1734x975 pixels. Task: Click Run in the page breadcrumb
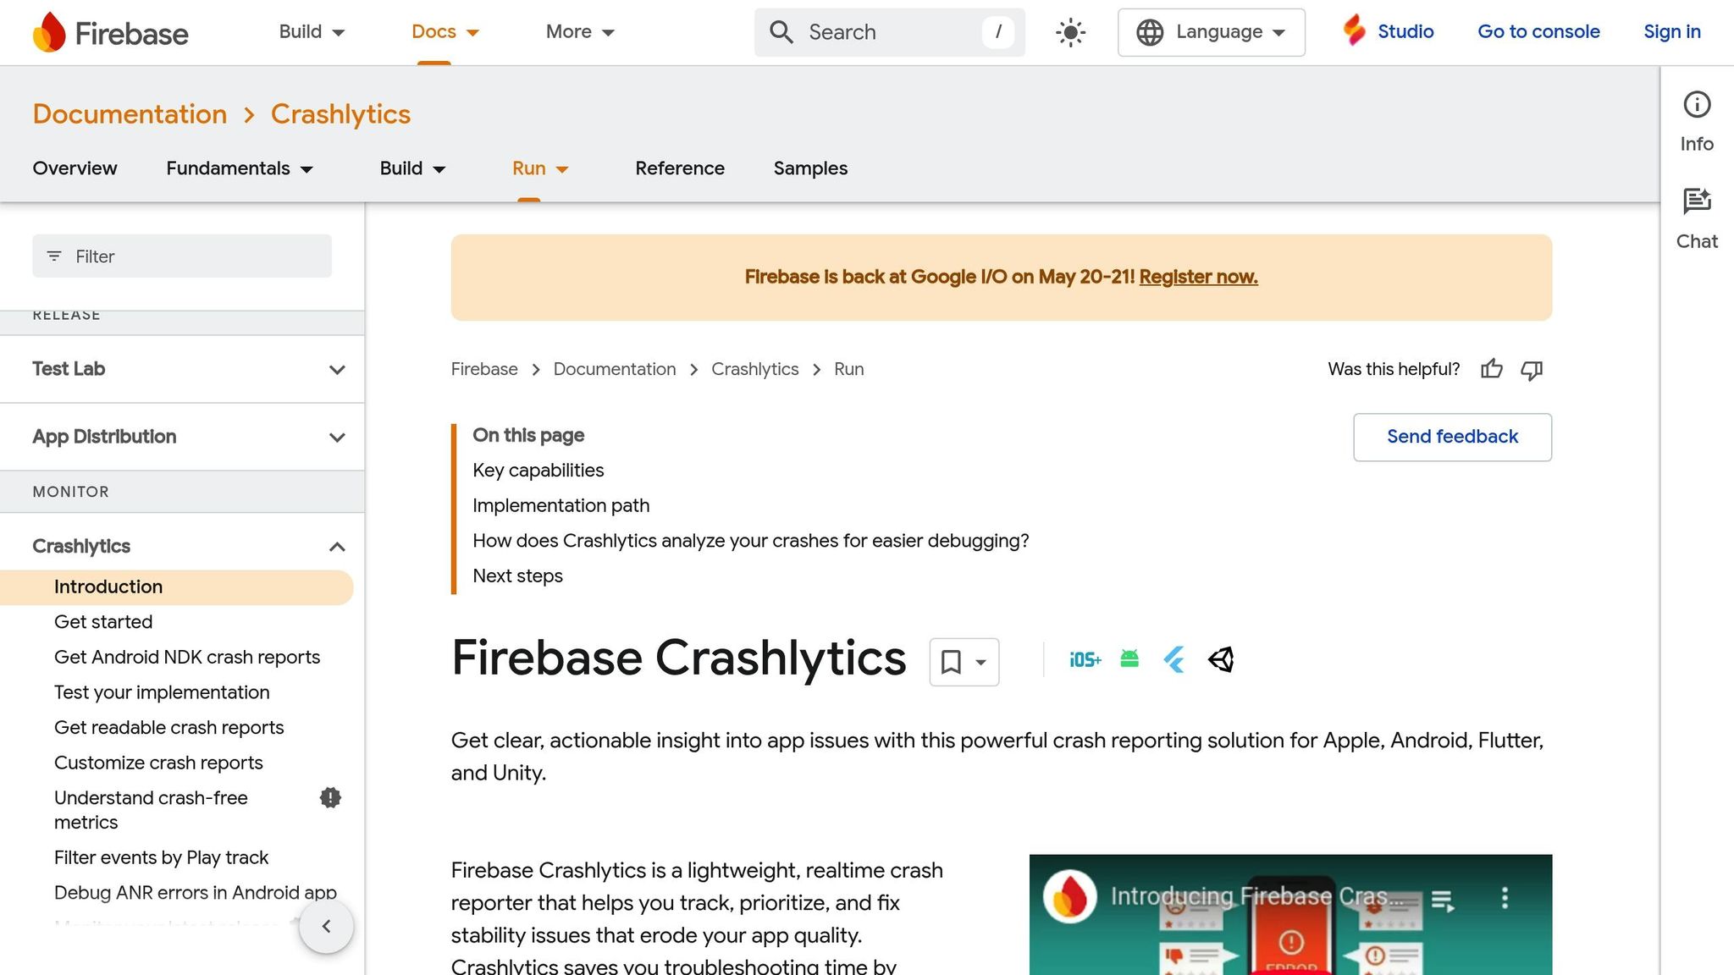point(848,369)
